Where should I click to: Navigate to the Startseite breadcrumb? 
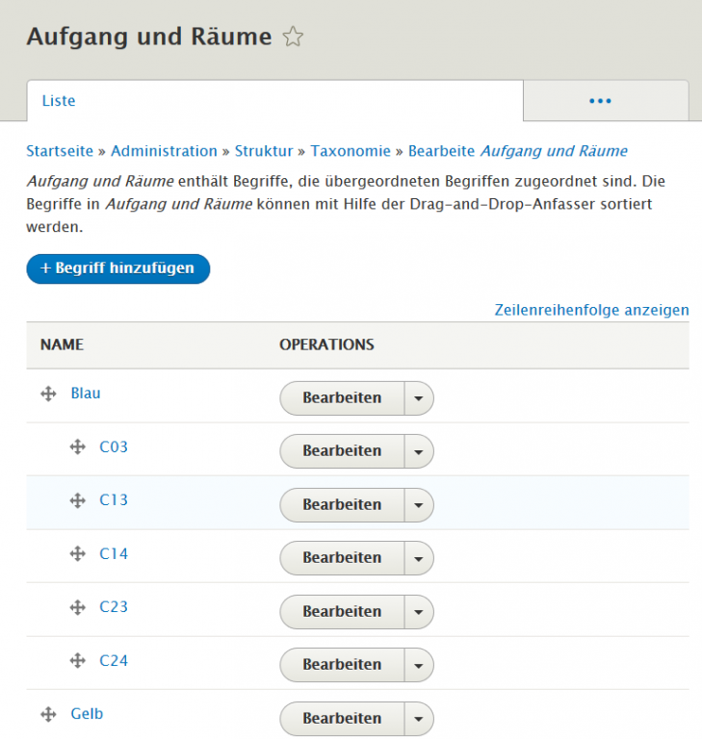pyautogui.click(x=60, y=151)
